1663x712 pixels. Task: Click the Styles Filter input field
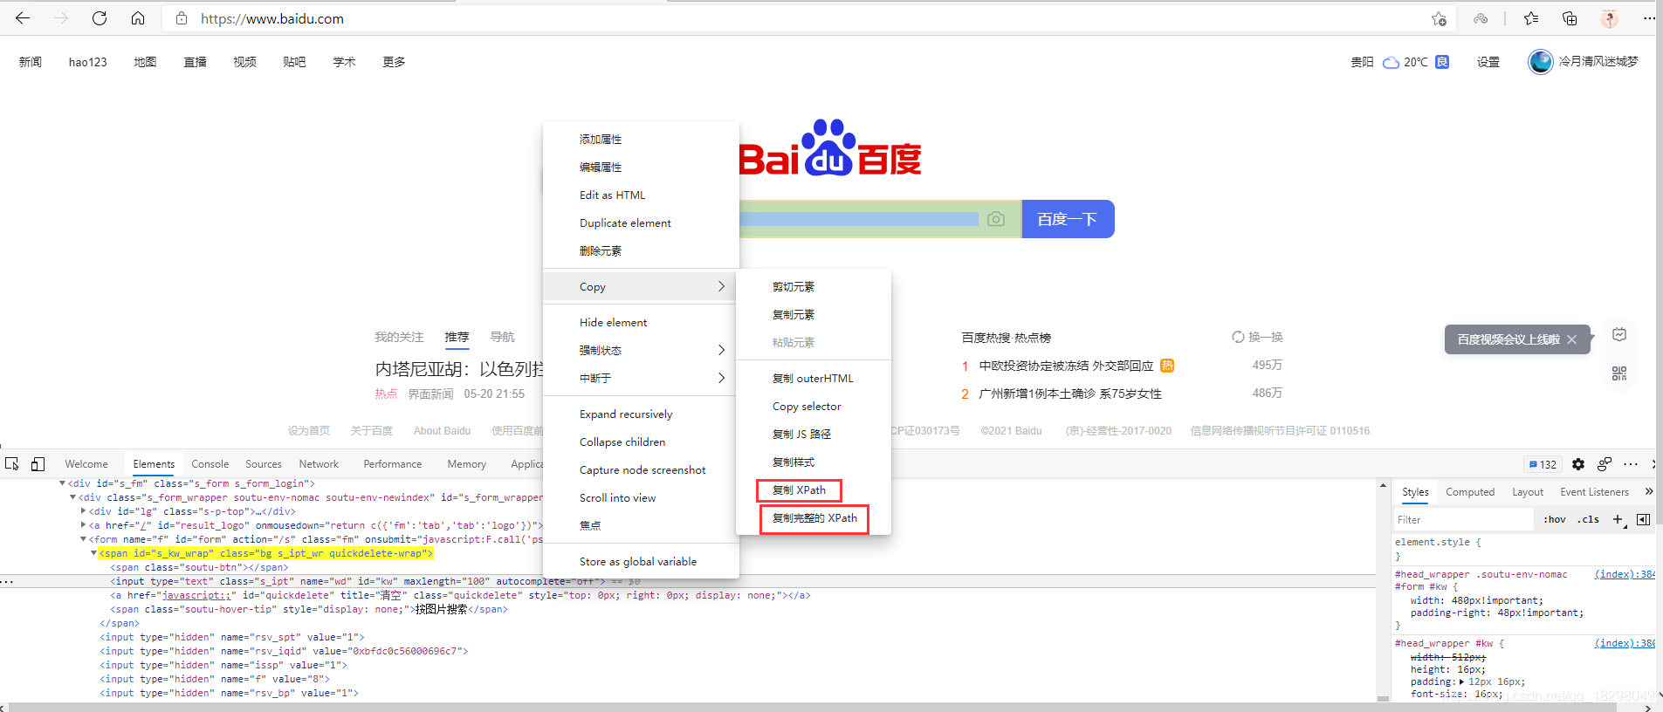click(1462, 519)
